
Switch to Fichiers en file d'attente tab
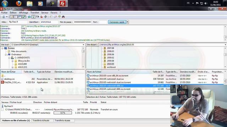16,121
